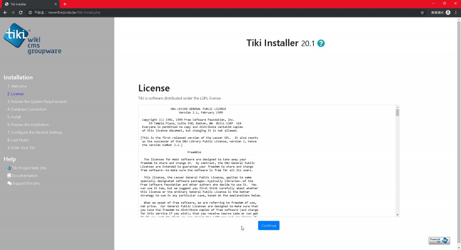Click the license text box scrollbar thumb
461x250 pixels.
click(x=398, y=113)
